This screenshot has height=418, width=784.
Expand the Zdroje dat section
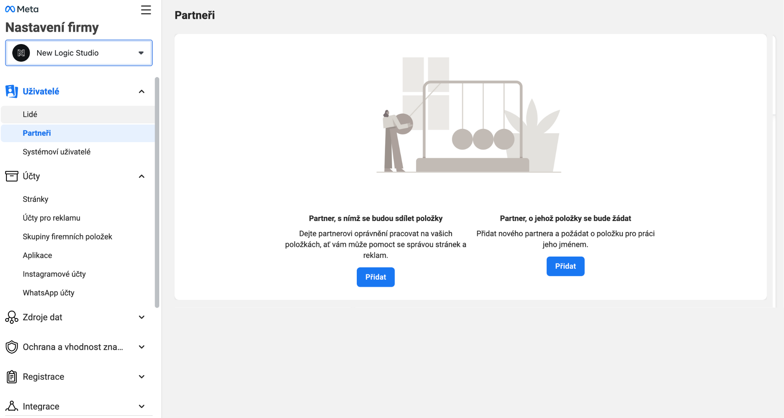click(x=142, y=317)
